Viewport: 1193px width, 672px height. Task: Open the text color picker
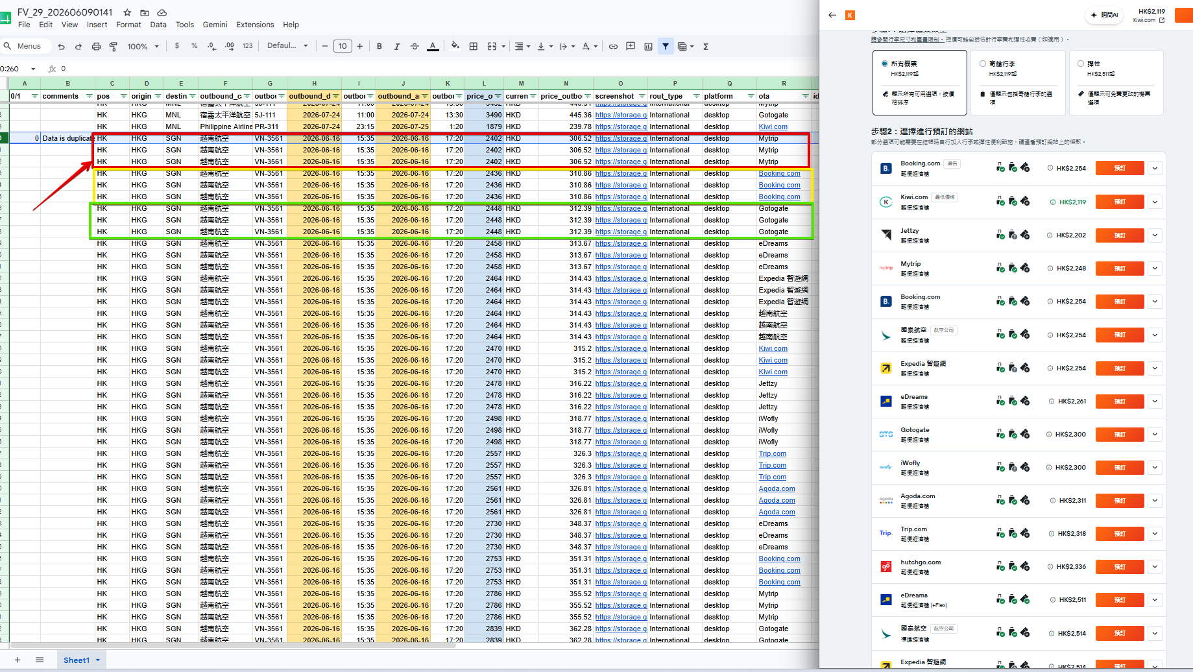tap(433, 46)
